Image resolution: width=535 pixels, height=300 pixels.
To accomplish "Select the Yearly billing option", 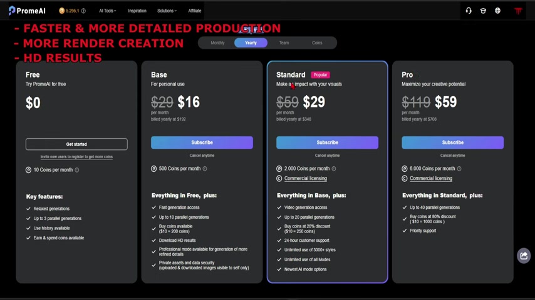I will [251, 43].
